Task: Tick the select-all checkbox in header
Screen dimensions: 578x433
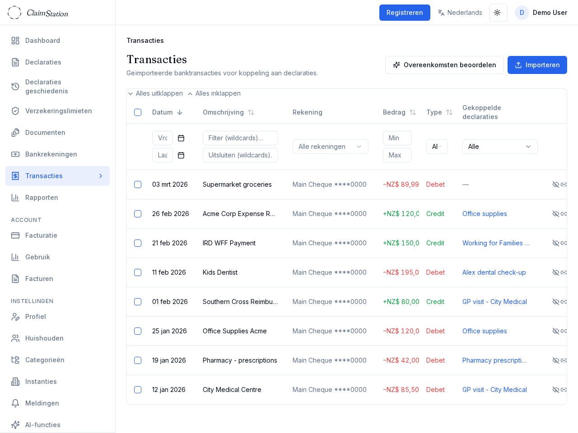Action: coord(138,112)
